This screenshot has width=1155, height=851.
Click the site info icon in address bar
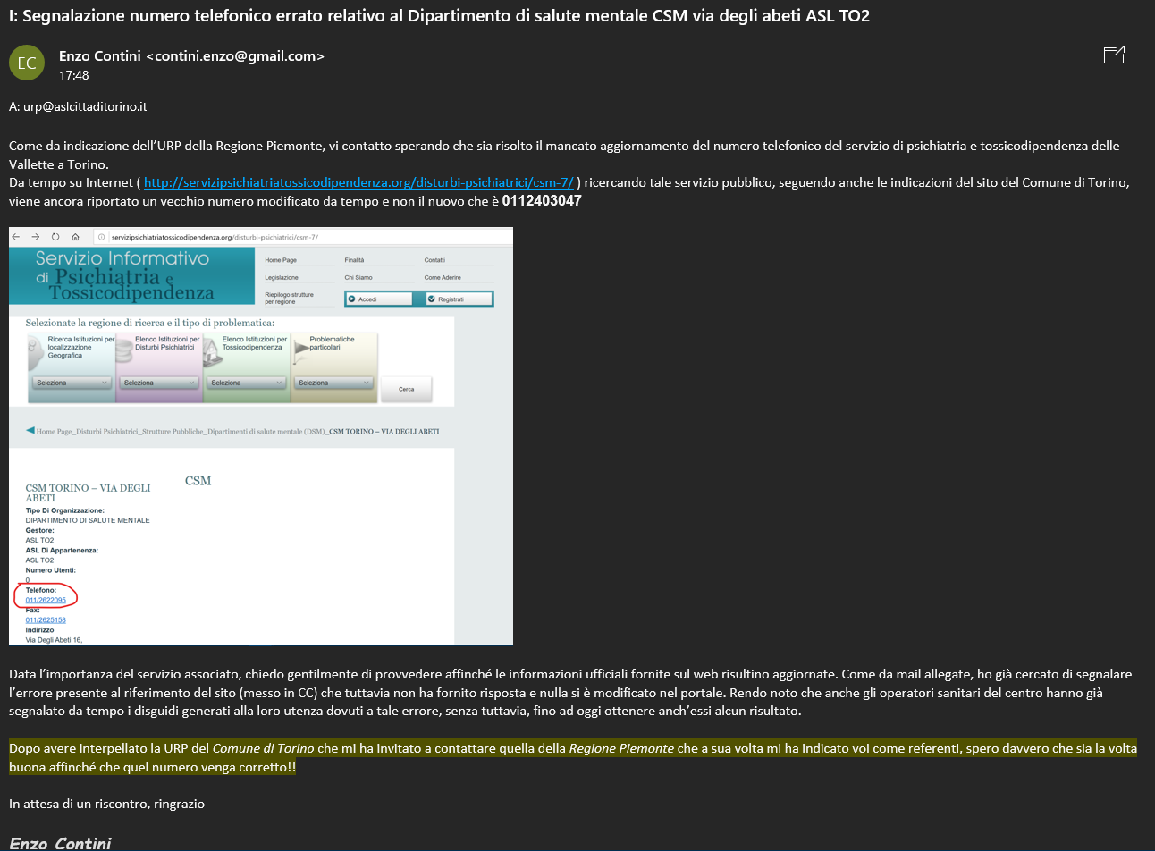coord(102,238)
